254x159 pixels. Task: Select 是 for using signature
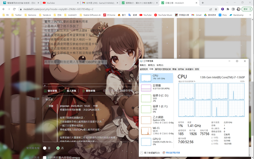(45, 148)
